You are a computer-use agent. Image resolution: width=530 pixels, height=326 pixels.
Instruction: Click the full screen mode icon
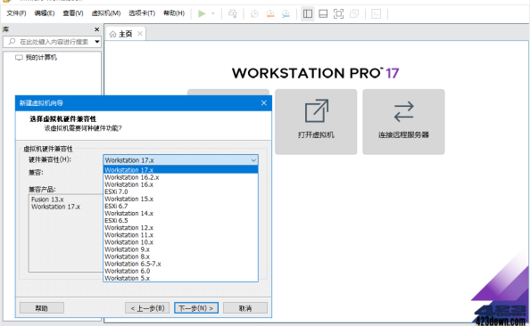(x=338, y=13)
